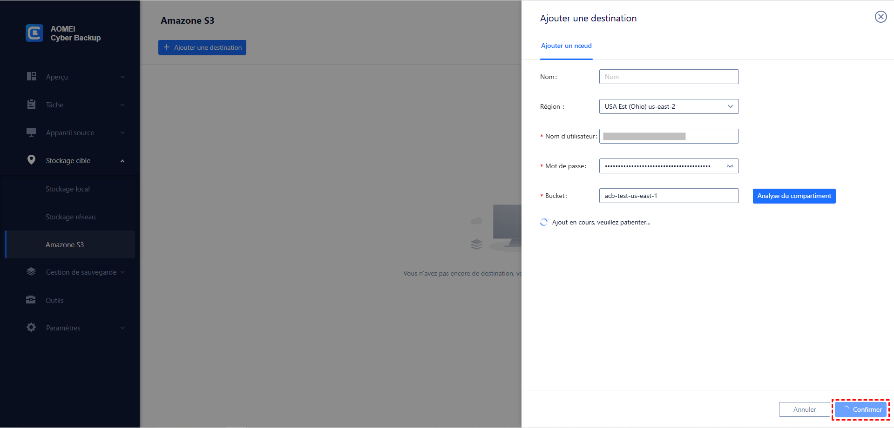Click the Gestion de sauvegarde layers icon
The image size is (894, 428).
tap(31, 271)
